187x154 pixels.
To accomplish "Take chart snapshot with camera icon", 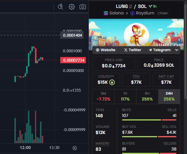I will (x=83, y=7).
